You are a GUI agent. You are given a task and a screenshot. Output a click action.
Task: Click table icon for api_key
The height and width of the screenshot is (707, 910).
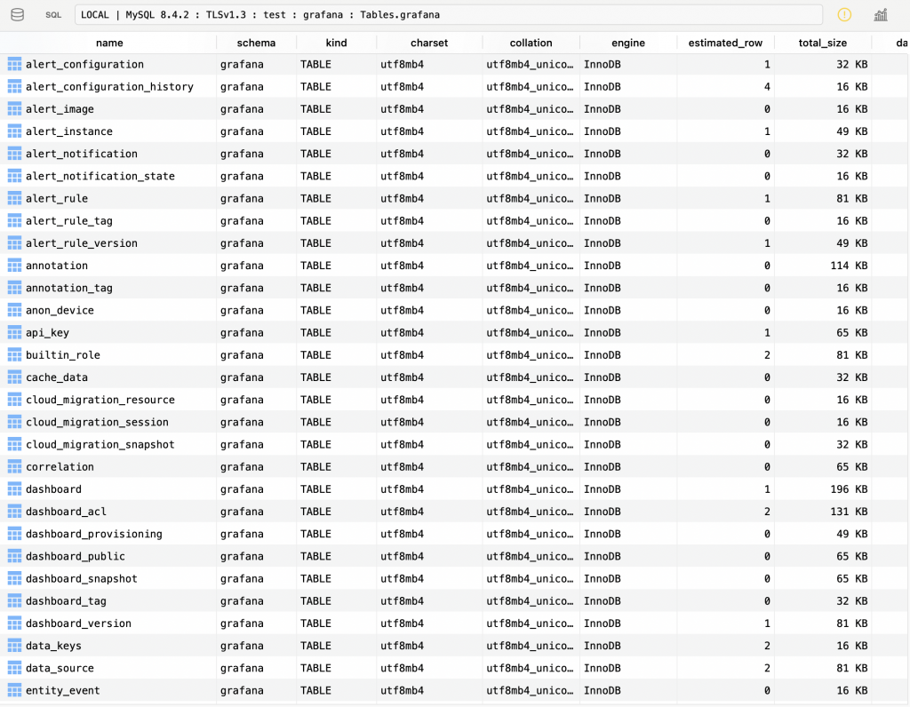14,333
